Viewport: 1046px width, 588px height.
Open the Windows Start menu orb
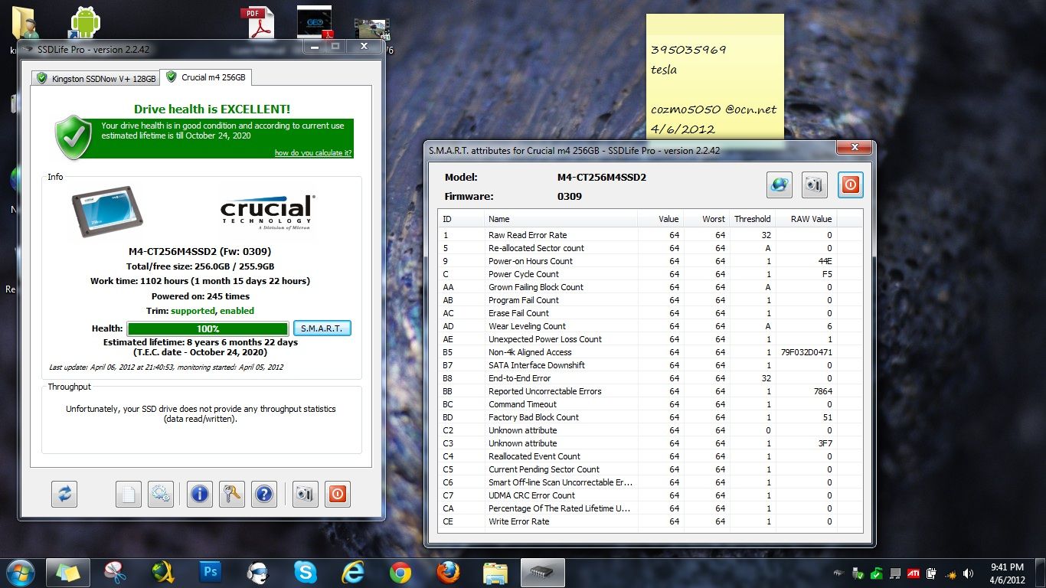pos(20,572)
